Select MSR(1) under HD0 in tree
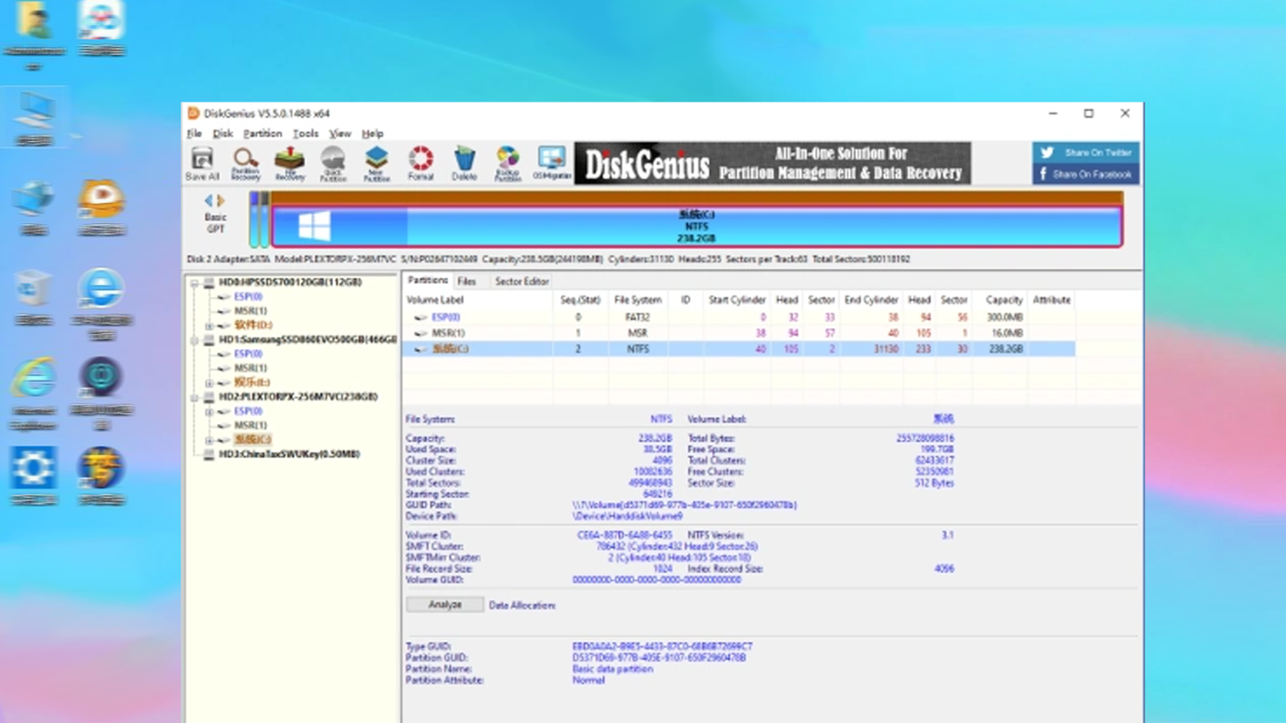Screen dimensions: 1286x723 [x=250, y=311]
